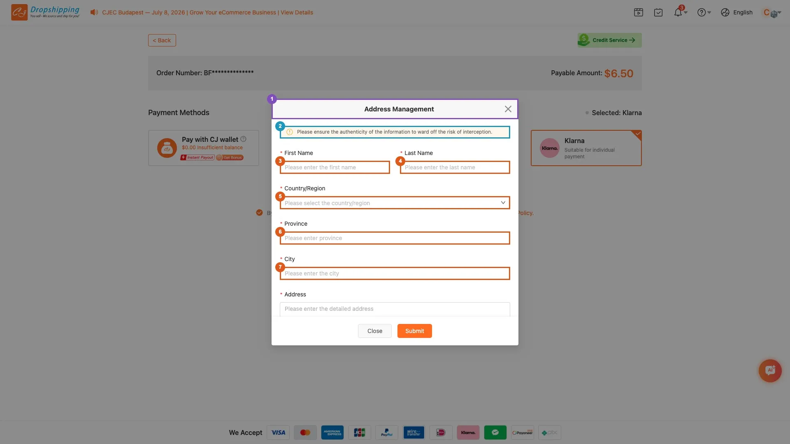The image size is (790, 444).
Task: Open the AI chat assistant button
Action: pos(770,371)
